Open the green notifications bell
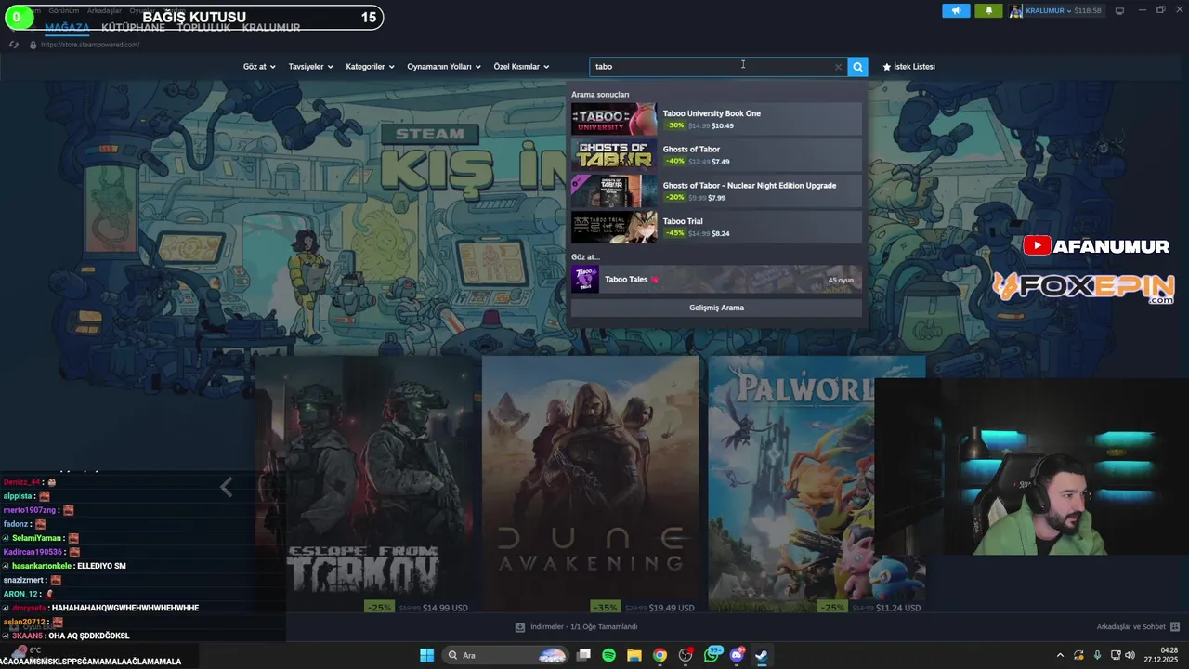Image resolution: width=1189 pixels, height=669 pixels. [988, 11]
